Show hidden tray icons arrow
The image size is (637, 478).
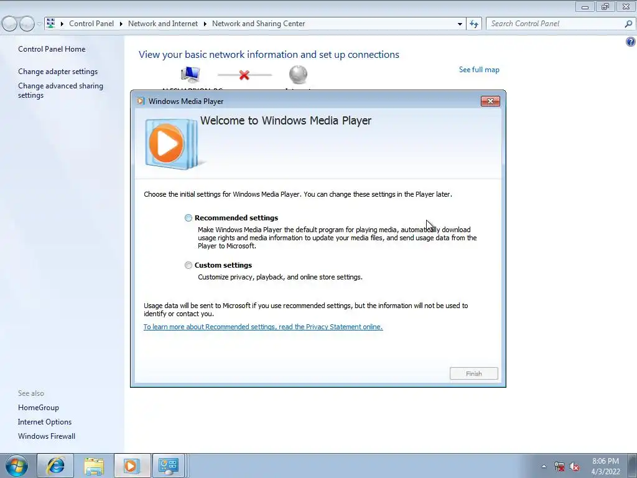[x=544, y=466]
